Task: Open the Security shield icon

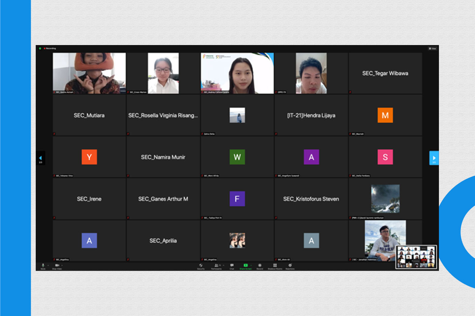Action: pyautogui.click(x=201, y=266)
